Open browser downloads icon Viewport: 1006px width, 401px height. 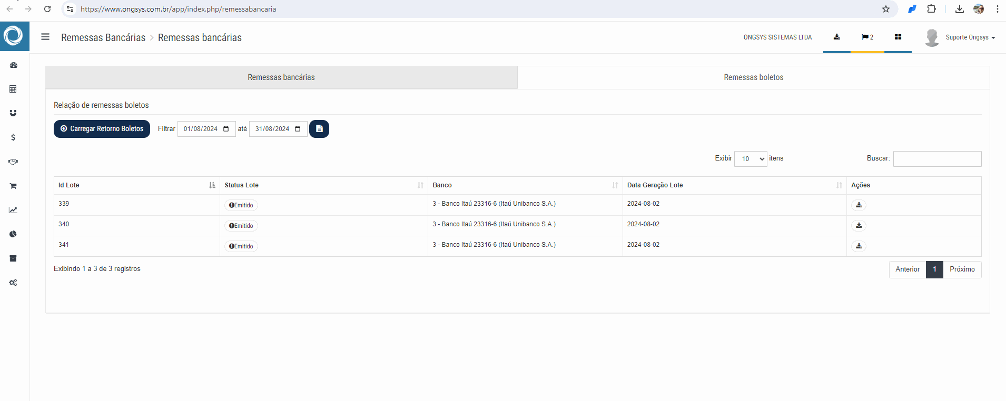[960, 9]
